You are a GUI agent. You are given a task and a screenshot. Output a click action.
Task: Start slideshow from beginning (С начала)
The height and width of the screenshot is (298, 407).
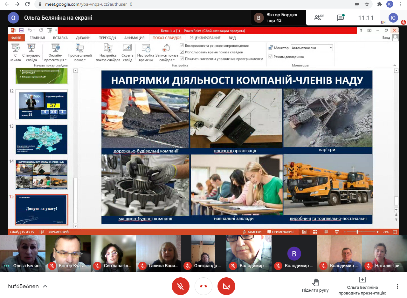coord(15,53)
